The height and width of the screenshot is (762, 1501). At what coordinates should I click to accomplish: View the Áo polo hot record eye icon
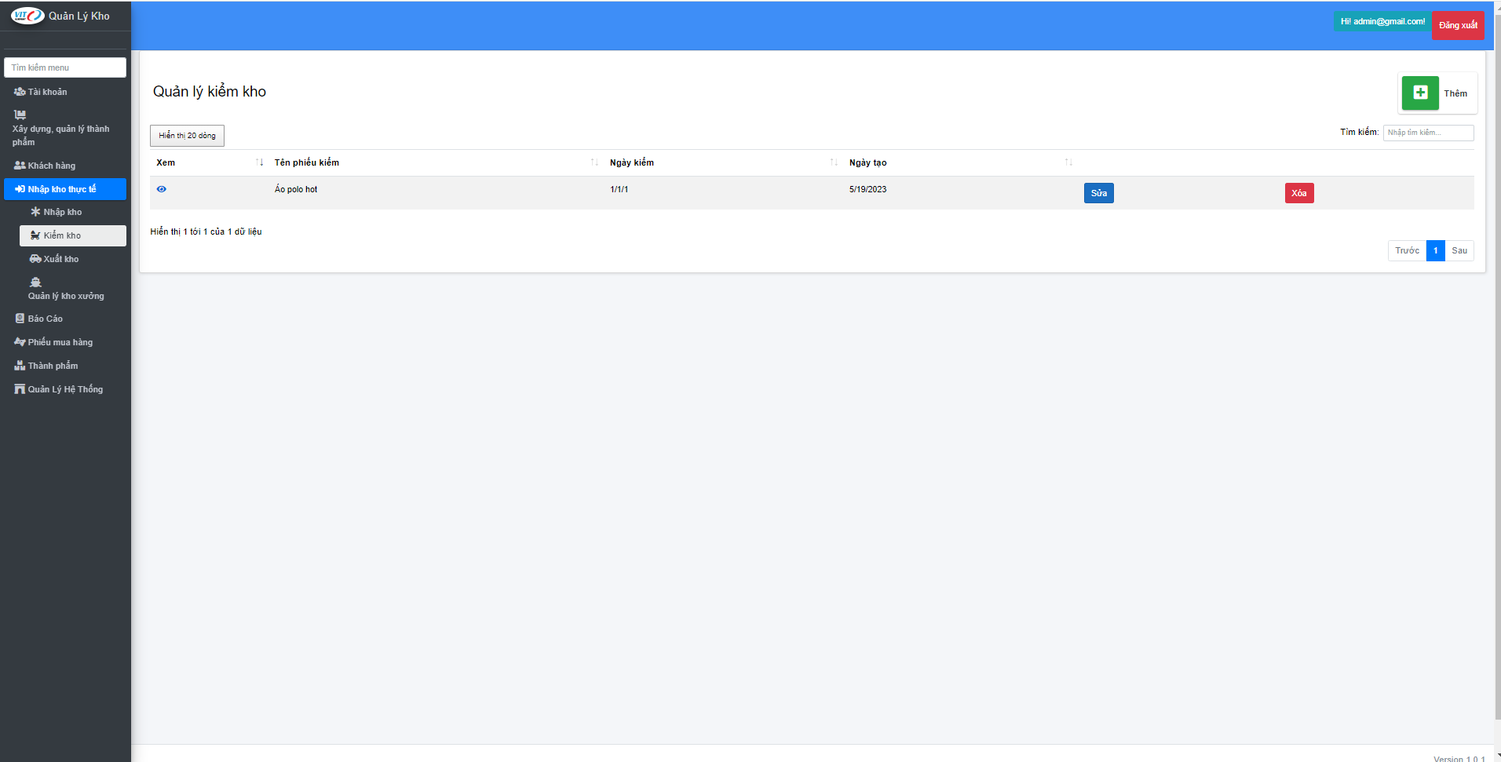[x=161, y=189]
